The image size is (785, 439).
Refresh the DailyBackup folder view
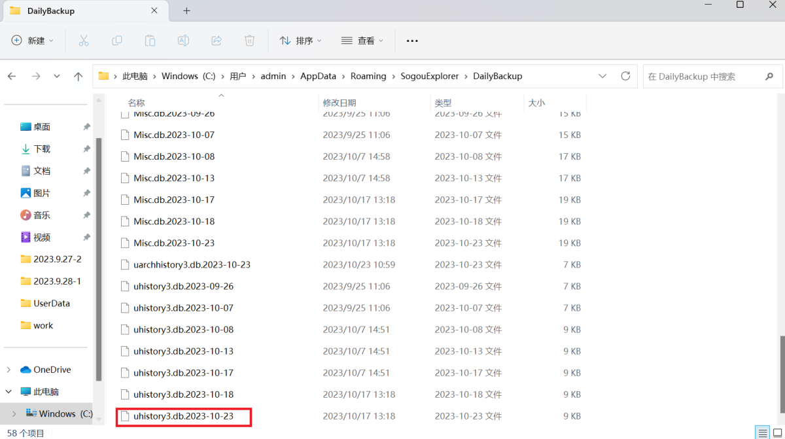coord(625,76)
